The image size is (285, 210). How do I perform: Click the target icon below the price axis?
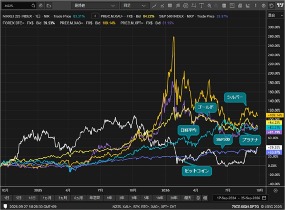pos(275,191)
